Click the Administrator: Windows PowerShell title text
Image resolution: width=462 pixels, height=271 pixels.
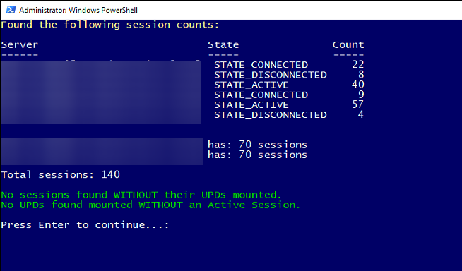78,10
